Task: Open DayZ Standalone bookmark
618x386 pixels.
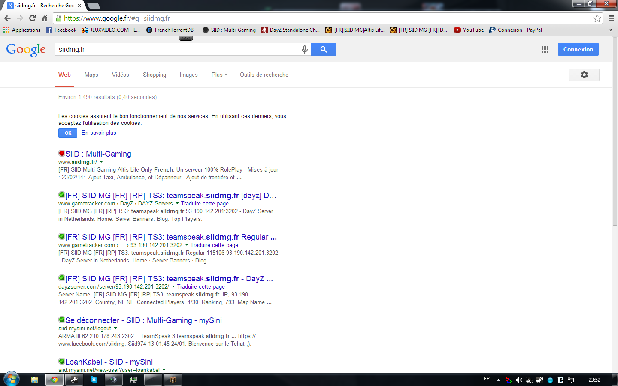Action: (x=291, y=30)
